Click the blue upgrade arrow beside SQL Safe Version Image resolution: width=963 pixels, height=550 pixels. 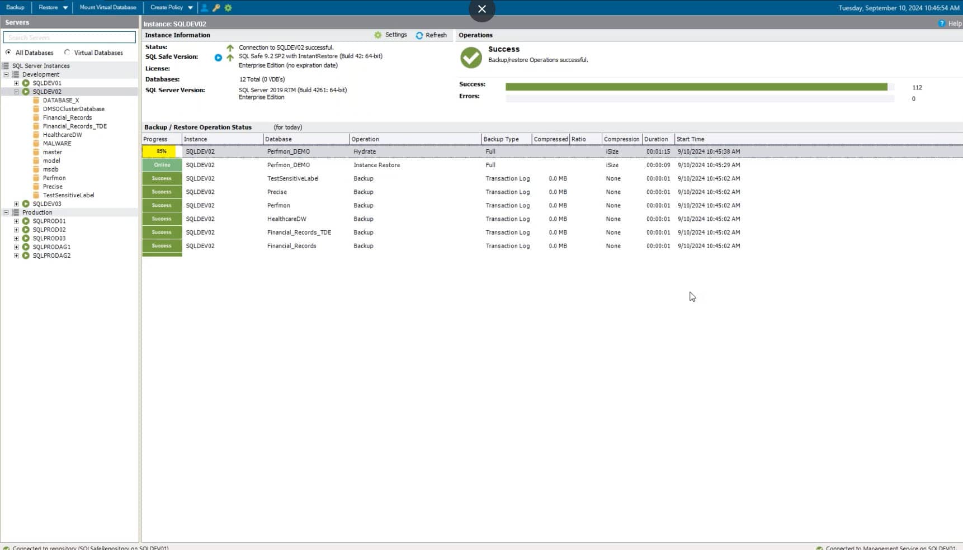point(218,58)
